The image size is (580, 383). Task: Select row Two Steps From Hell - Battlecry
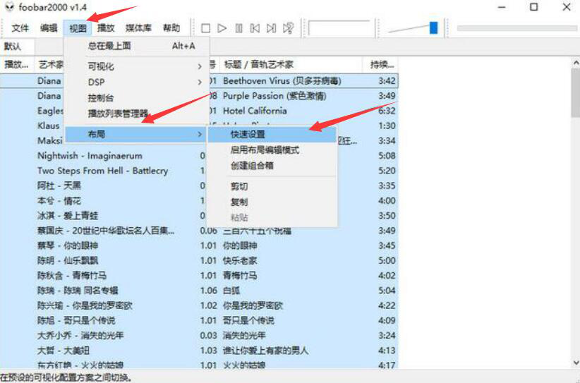point(103,171)
